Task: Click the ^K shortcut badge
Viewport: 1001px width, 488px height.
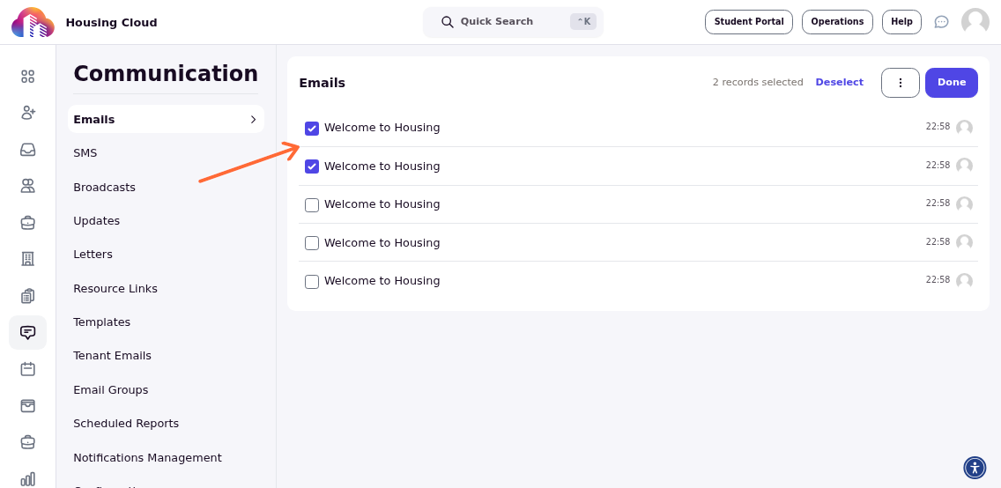Action: point(582,22)
